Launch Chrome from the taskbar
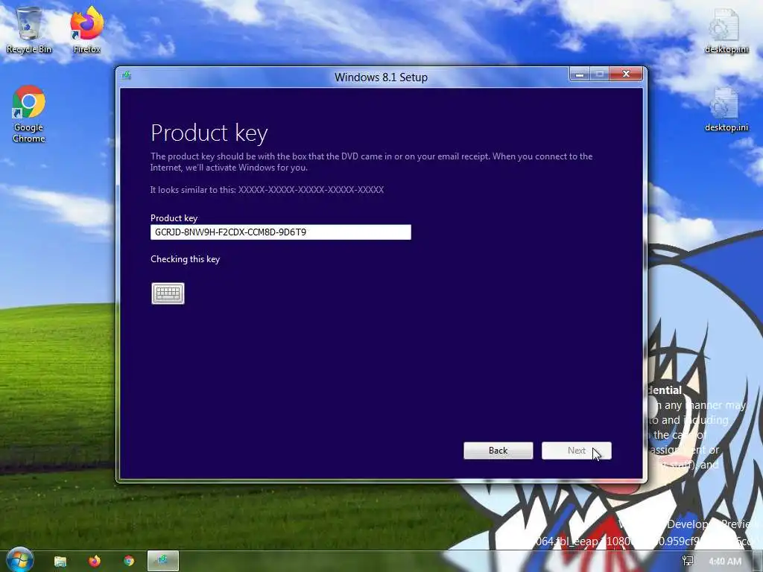The height and width of the screenshot is (572, 763). pos(129,562)
